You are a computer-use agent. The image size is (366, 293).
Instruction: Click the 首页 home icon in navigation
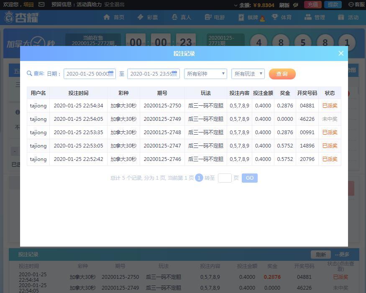click(107, 17)
